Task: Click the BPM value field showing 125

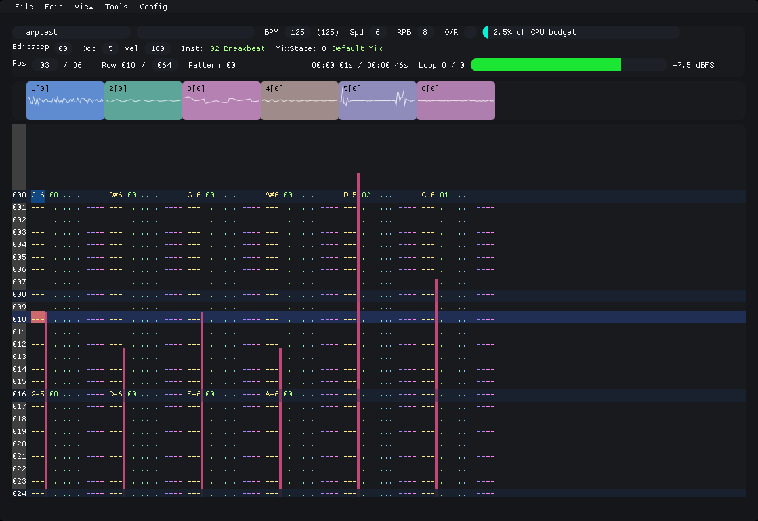Action: click(x=298, y=31)
